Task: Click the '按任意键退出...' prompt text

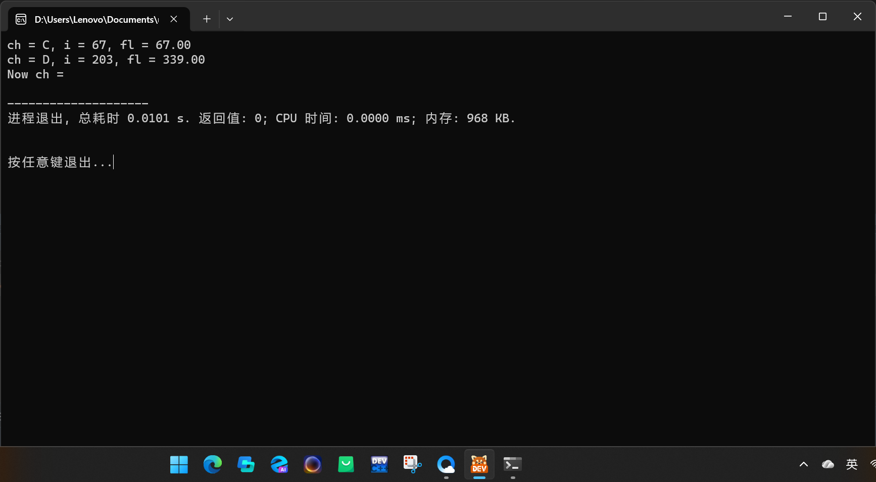Action: [x=60, y=162]
